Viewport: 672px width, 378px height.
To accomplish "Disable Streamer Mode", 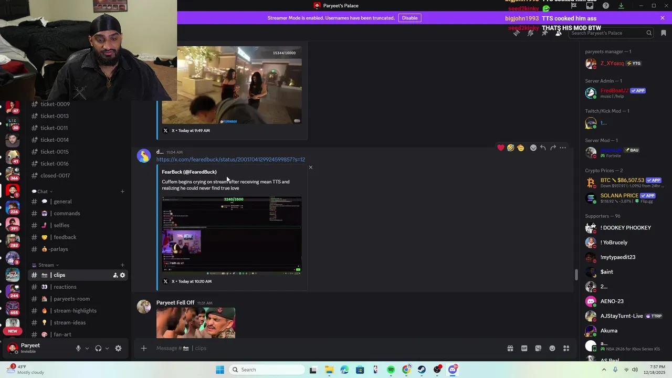I will click(x=409, y=18).
